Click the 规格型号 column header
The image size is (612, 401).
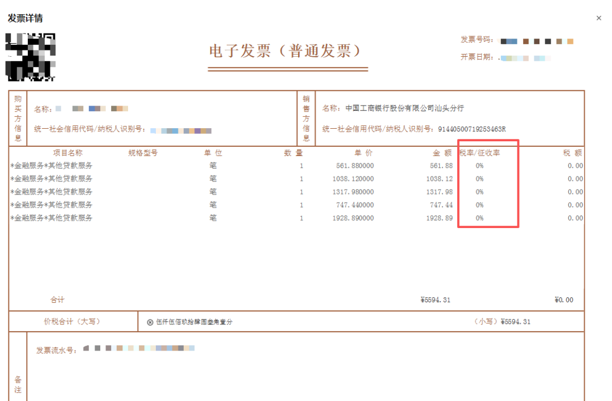(142, 153)
